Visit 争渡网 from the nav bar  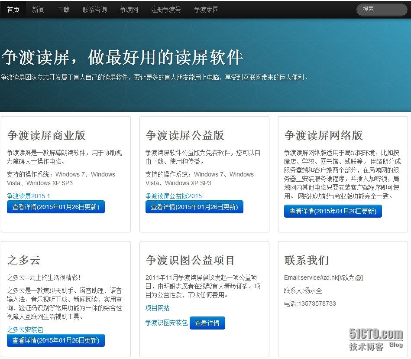[129, 10]
